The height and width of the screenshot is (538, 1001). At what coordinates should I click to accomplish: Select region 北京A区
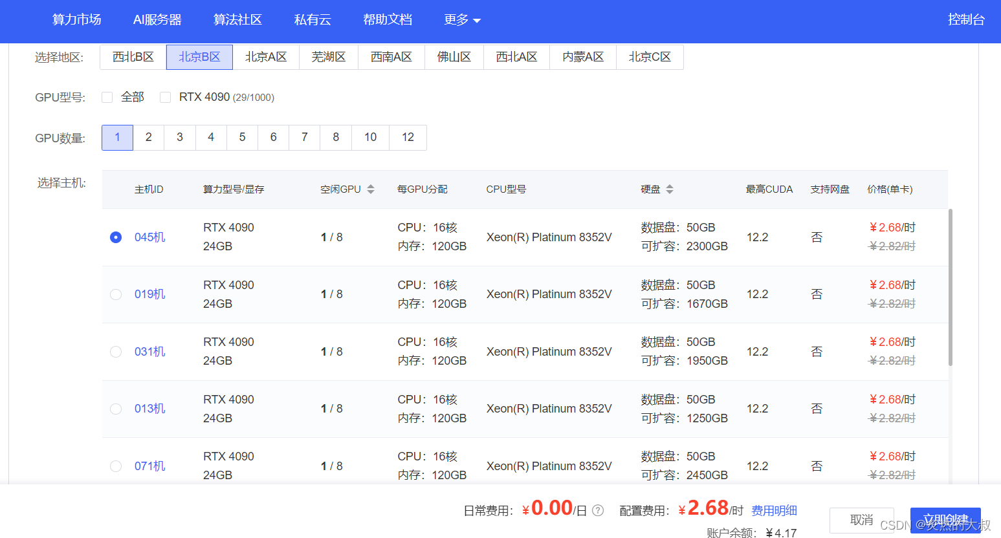click(x=266, y=57)
